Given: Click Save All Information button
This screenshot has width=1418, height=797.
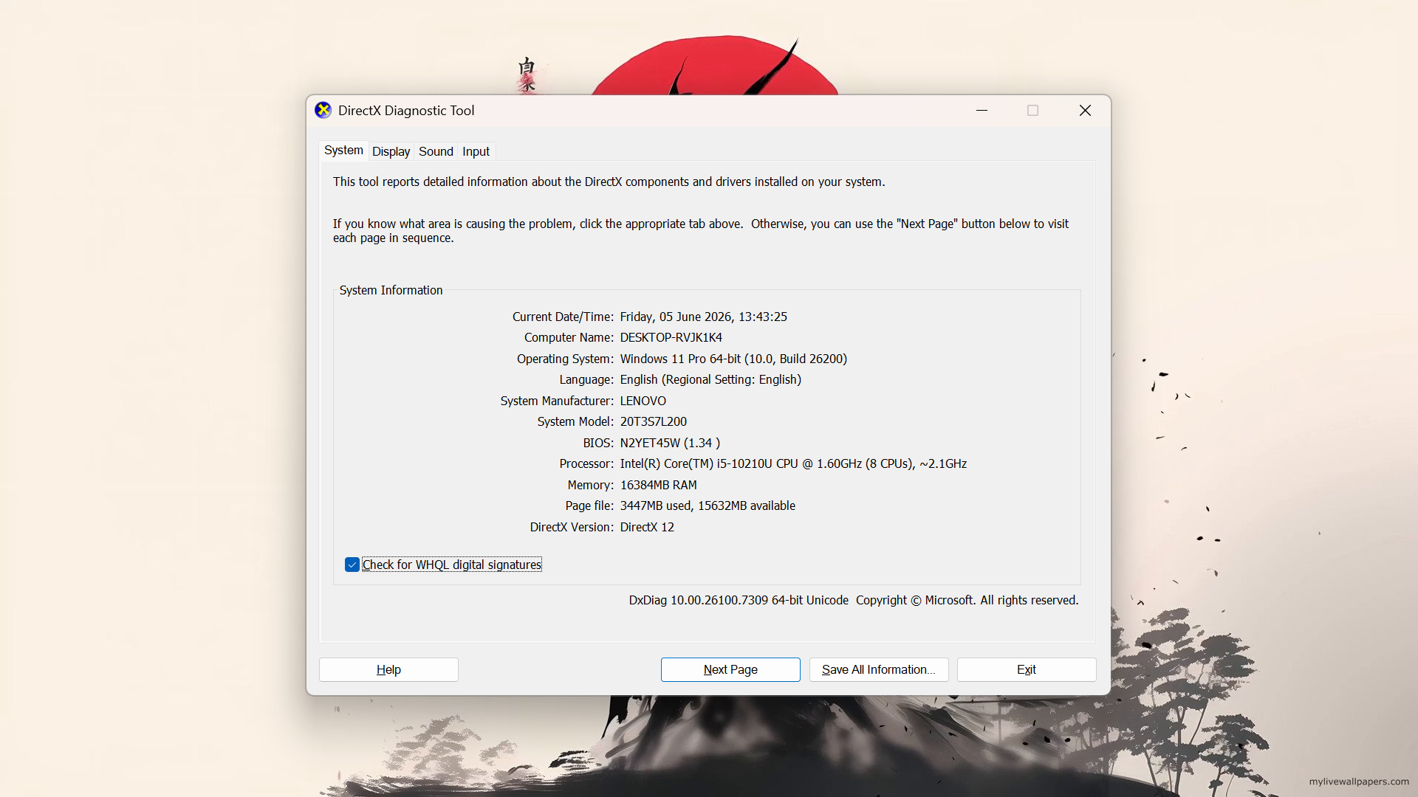Looking at the screenshot, I should point(879,669).
